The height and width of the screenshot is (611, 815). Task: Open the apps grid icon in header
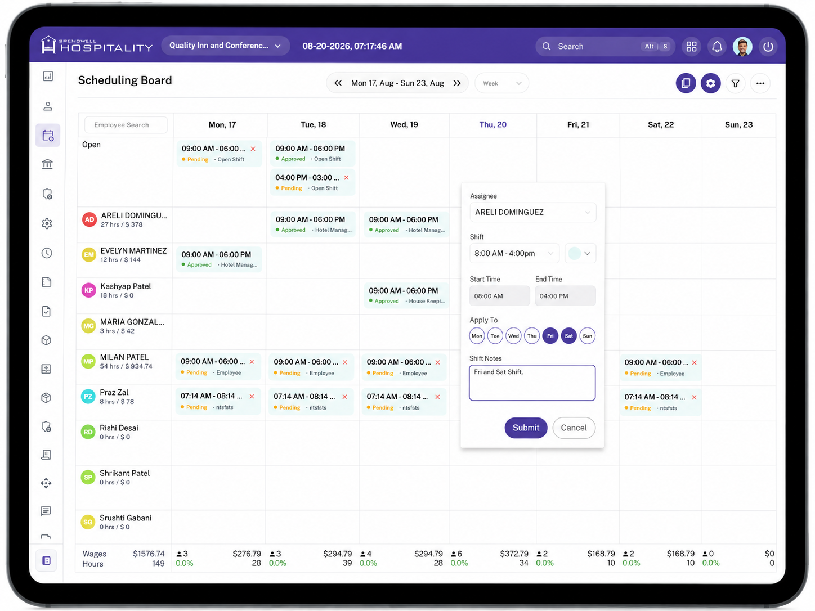coord(691,47)
